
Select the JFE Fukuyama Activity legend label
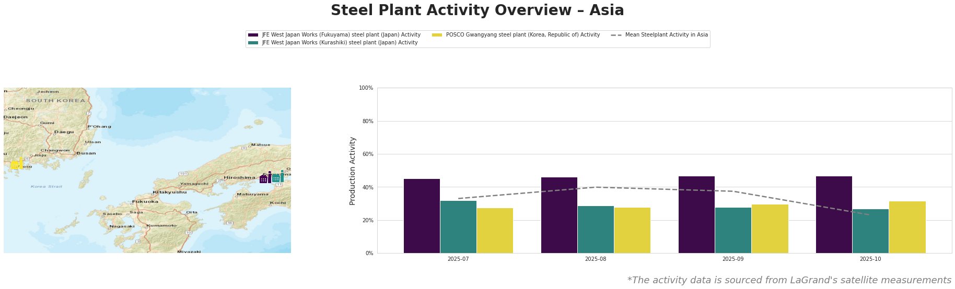341,35
